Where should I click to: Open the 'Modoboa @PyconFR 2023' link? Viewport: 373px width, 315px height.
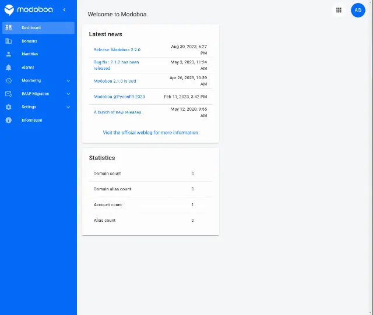pos(119,97)
